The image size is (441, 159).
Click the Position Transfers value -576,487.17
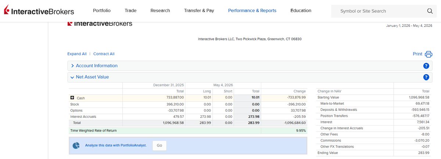tap(419, 116)
